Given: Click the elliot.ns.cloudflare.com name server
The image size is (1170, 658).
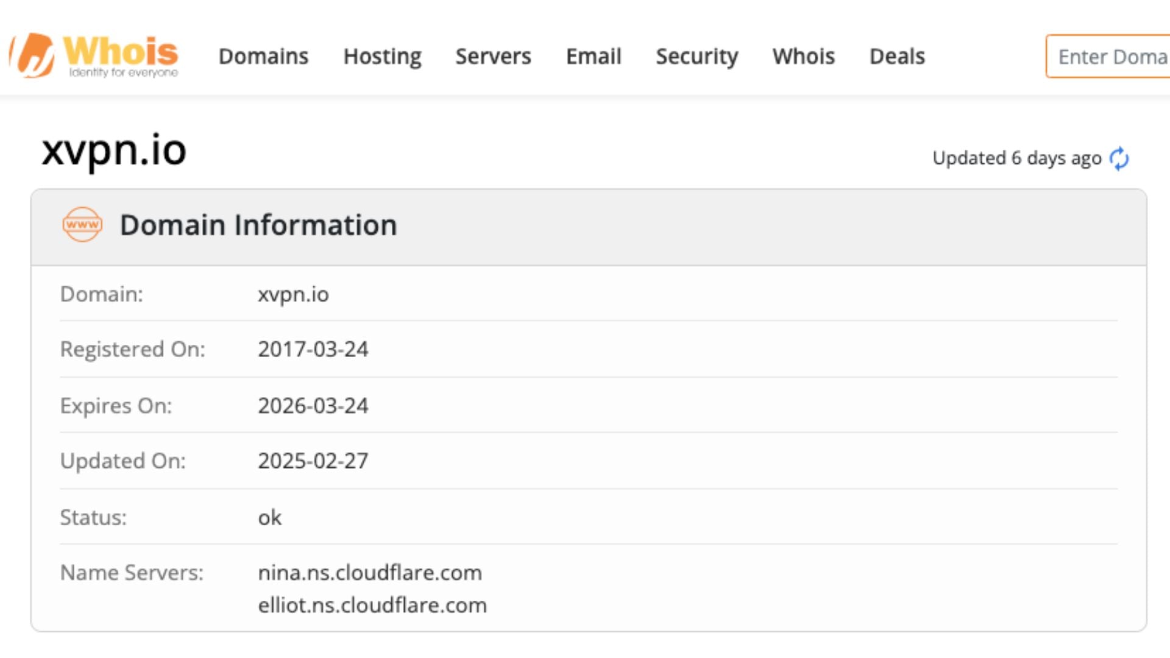Looking at the screenshot, I should click(x=372, y=605).
